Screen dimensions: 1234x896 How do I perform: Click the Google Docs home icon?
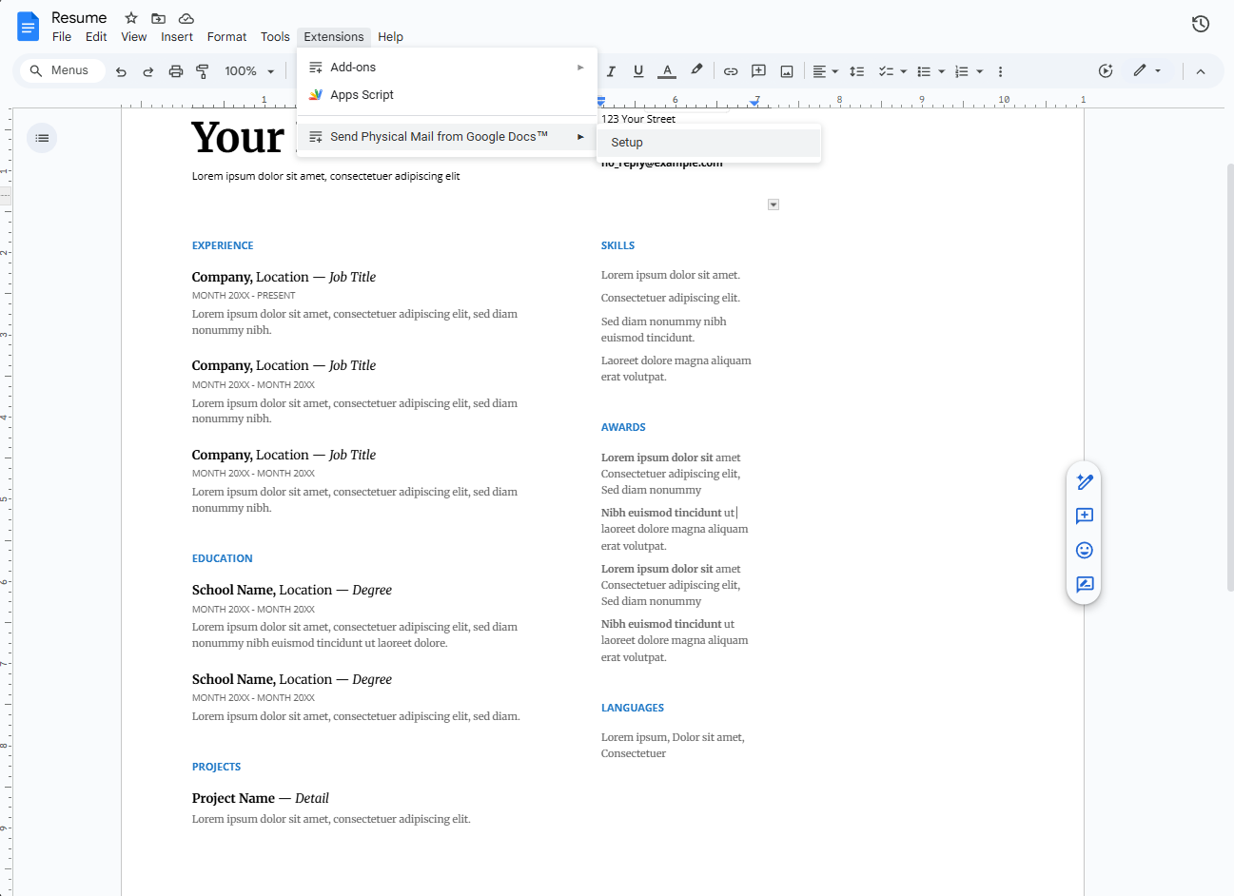click(29, 27)
